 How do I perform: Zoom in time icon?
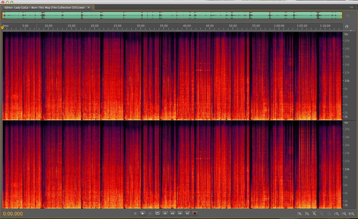(314, 213)
